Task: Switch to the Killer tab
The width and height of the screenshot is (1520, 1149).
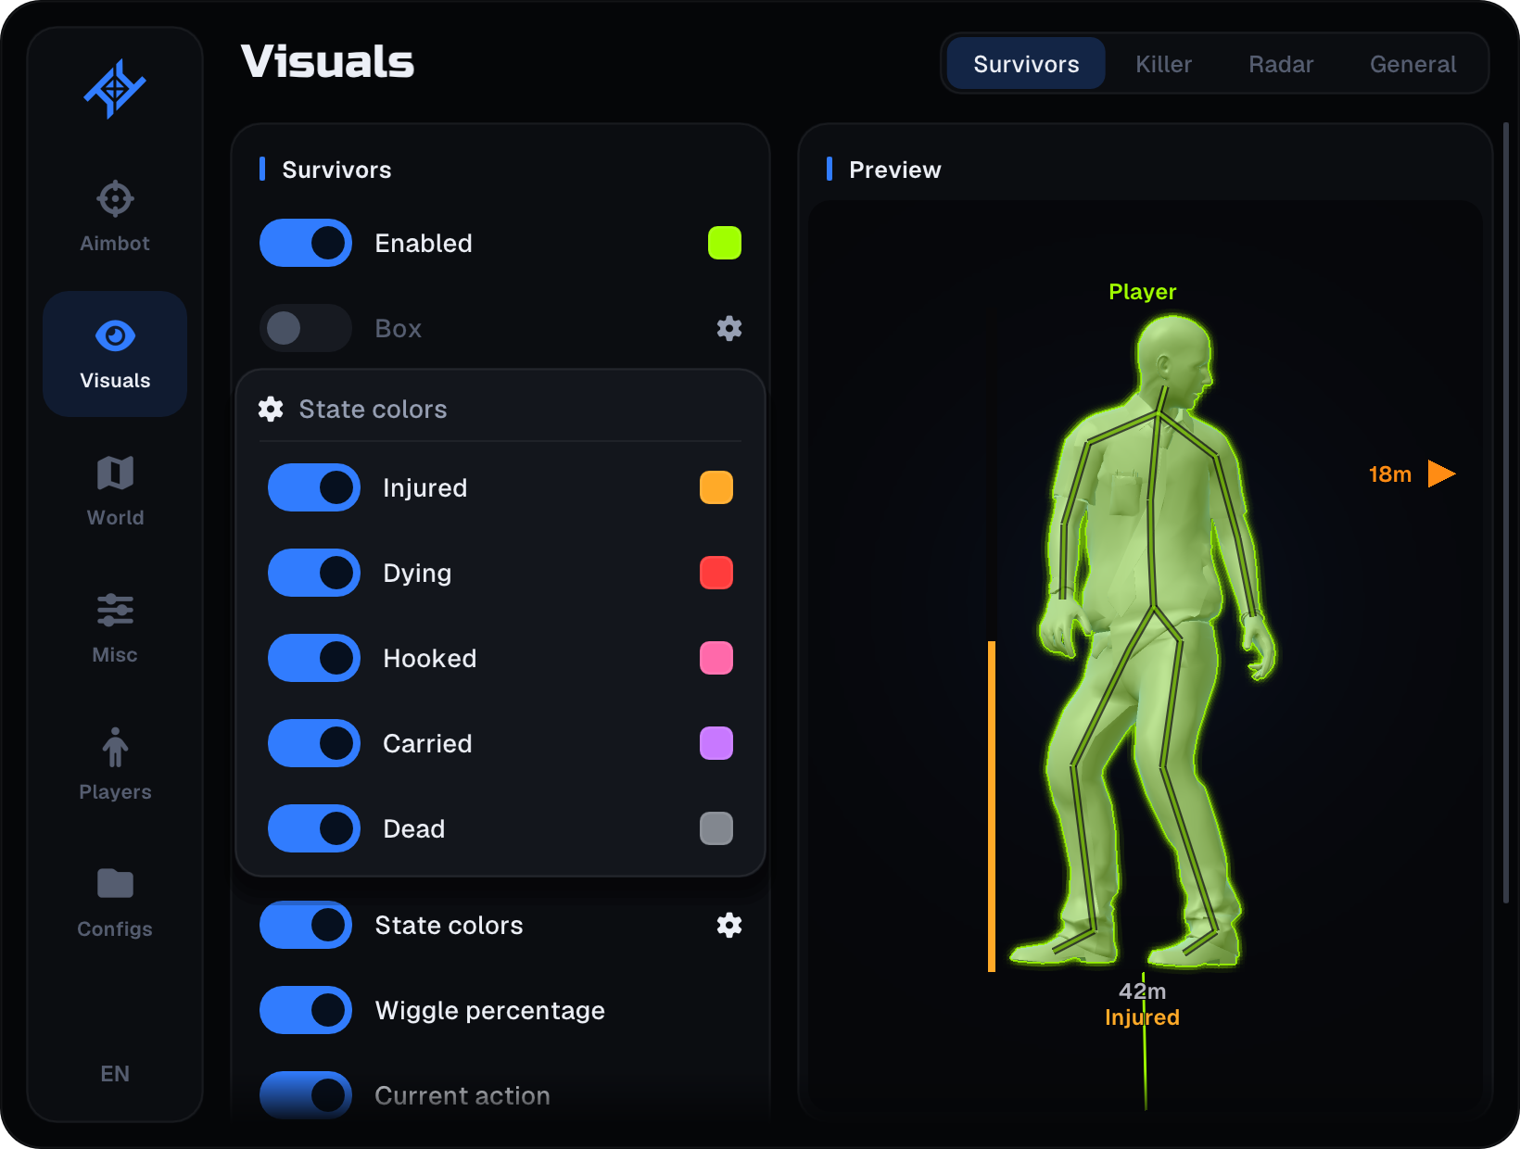Action: (1163, 64)
